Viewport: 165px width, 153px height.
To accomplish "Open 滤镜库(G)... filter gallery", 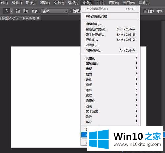I will (x=110, y=24).
